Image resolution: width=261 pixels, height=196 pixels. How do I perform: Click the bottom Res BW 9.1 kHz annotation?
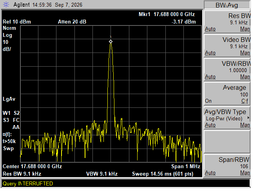[x=22, y=174]
